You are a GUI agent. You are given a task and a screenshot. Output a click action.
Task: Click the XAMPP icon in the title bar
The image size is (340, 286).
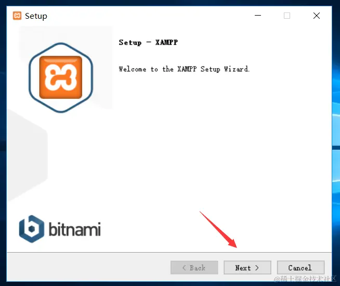coord(17,16)
